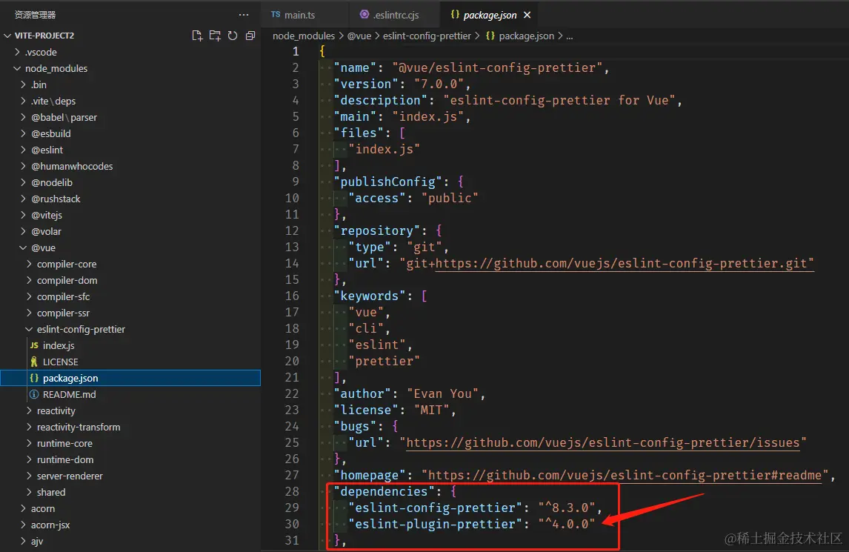Open the explorer more actions ellipsis
The height and width of the screenshot is (552, 849).
tap(244, 15)
